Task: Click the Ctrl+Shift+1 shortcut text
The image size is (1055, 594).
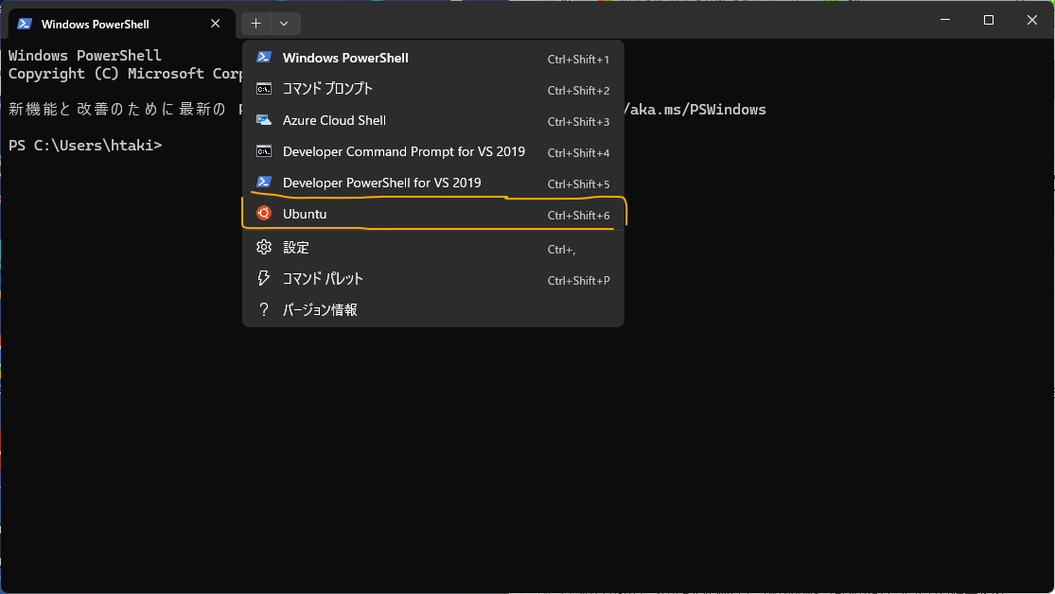Action: tap(579, 60)
